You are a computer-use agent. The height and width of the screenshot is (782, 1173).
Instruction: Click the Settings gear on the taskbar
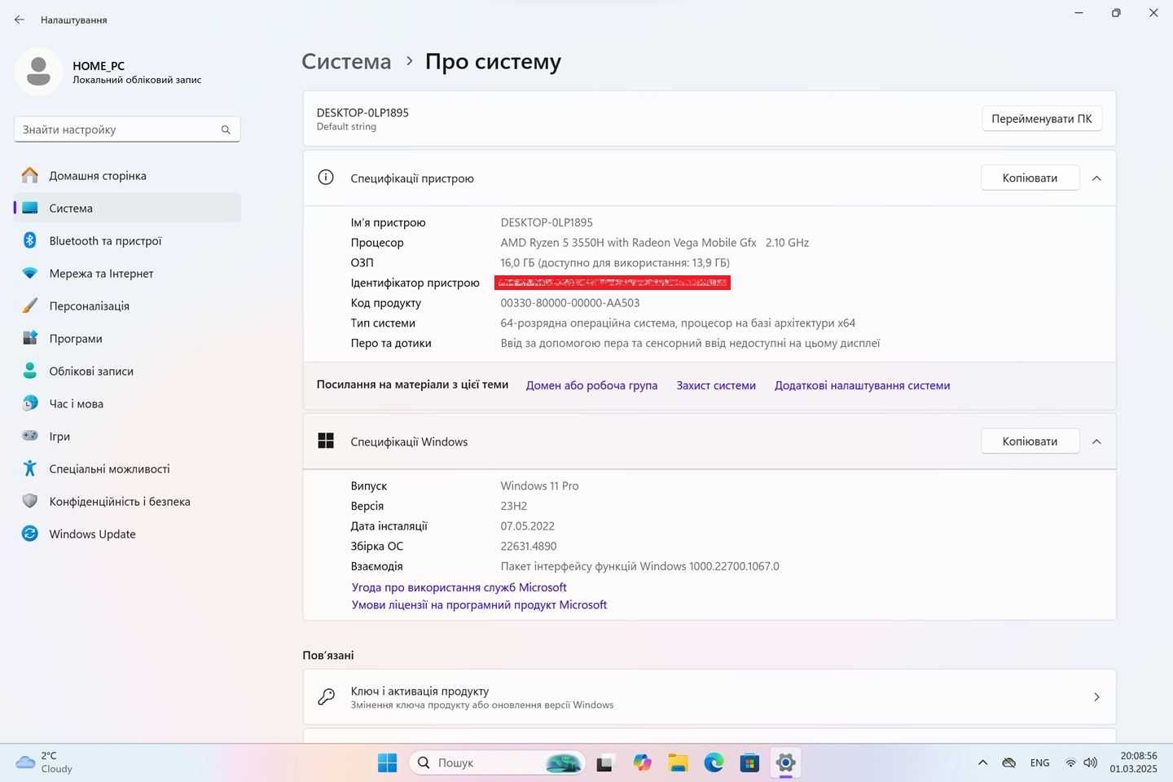click(x=785, y=762)
